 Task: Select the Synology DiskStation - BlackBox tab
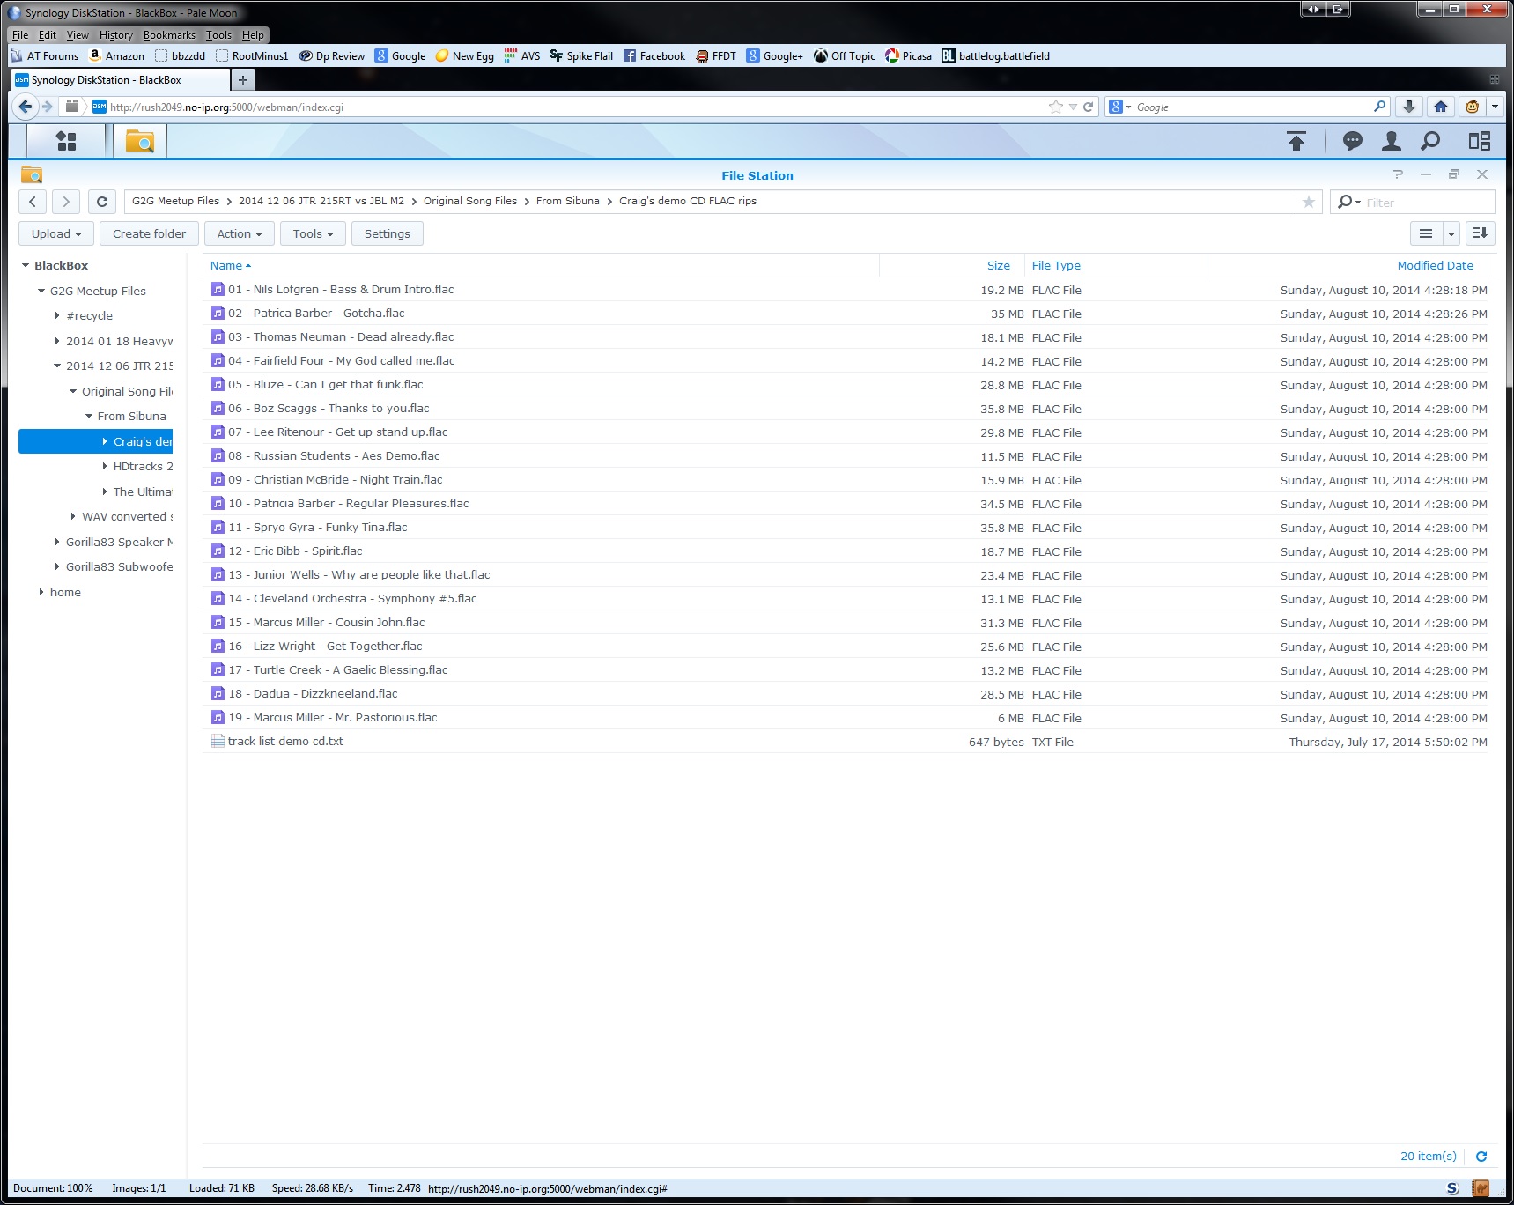[x=120, y=79]
